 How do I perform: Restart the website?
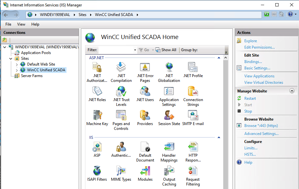pos(250,98)
